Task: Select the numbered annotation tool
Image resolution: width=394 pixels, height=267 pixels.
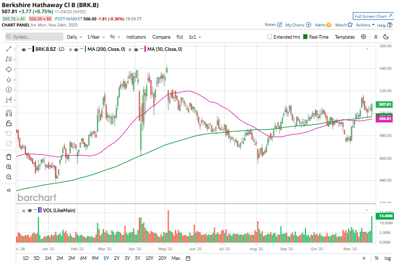Action: [x=9, y=90]
